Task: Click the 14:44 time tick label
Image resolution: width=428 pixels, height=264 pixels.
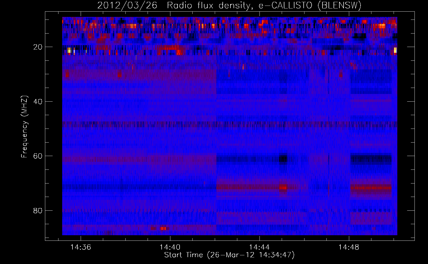Action: [x=259, y=247]
